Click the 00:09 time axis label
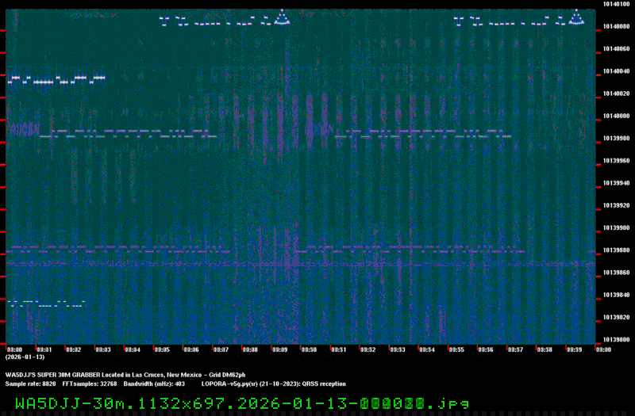 (280, 349)
